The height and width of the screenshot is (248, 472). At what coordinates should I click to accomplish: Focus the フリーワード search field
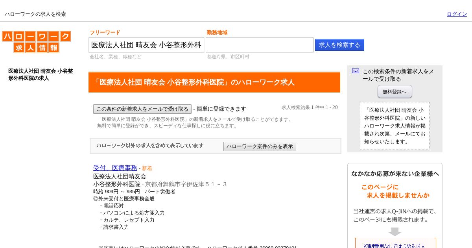coord(146,45)
